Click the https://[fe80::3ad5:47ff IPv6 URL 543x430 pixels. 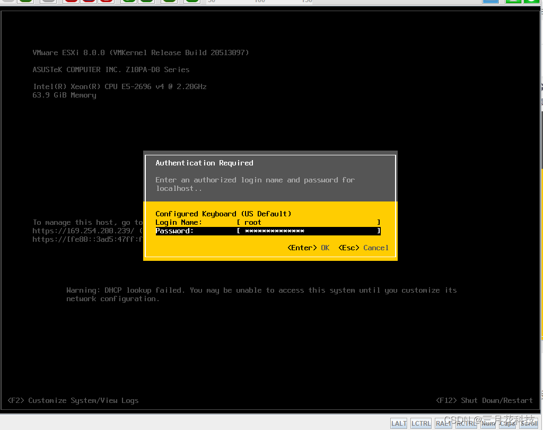87,239
